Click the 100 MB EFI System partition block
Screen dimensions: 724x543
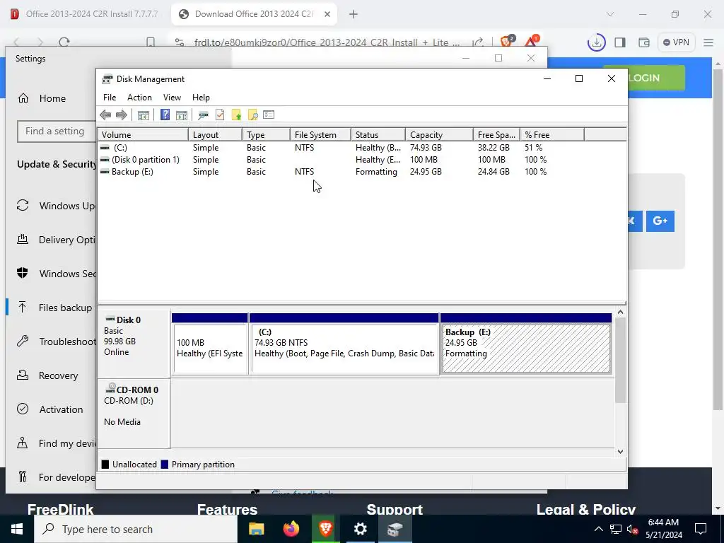(210, 344)
